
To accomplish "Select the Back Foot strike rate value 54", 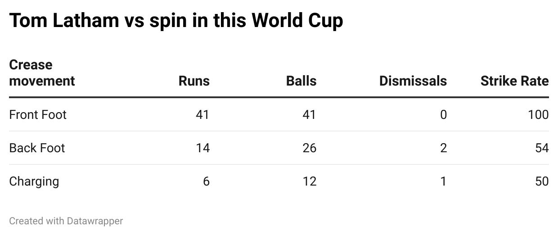I will pos(542,148).
